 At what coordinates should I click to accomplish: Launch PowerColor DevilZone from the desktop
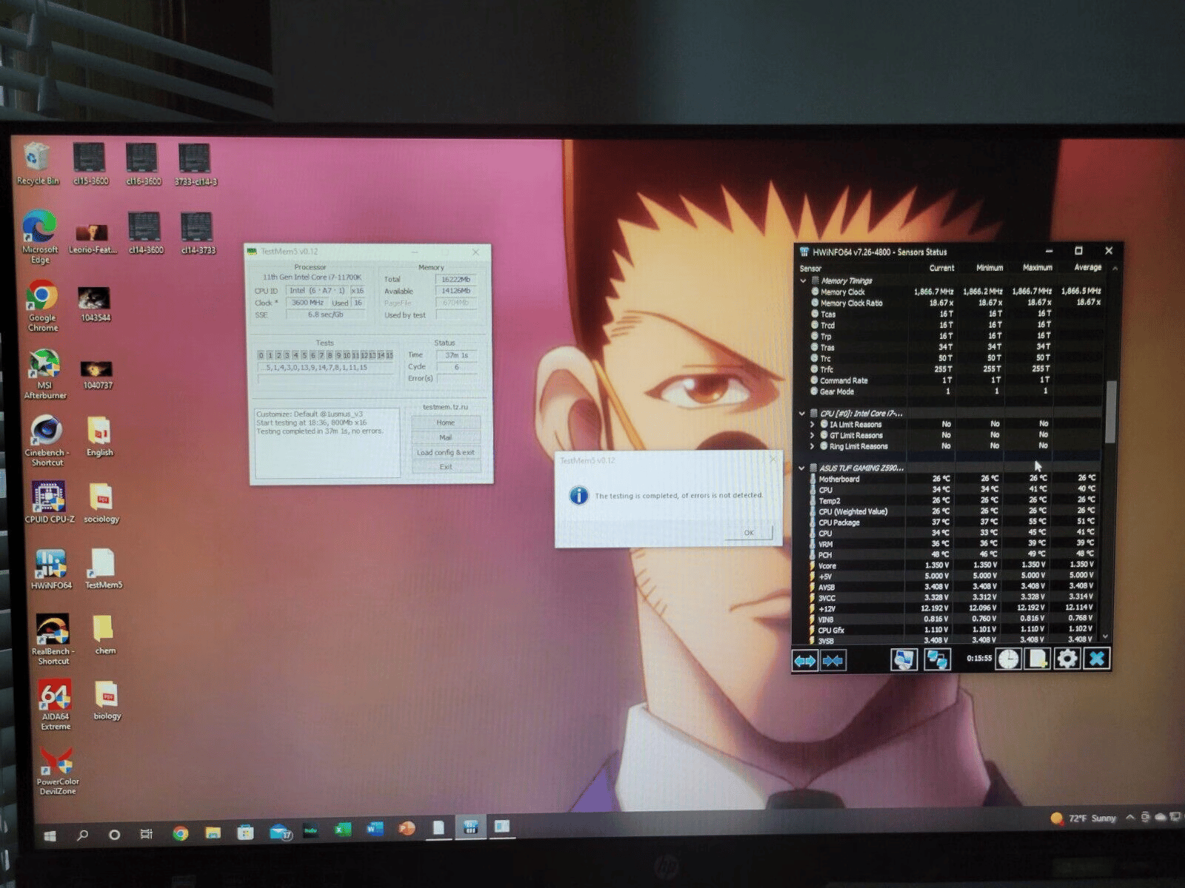coord(57,770)
